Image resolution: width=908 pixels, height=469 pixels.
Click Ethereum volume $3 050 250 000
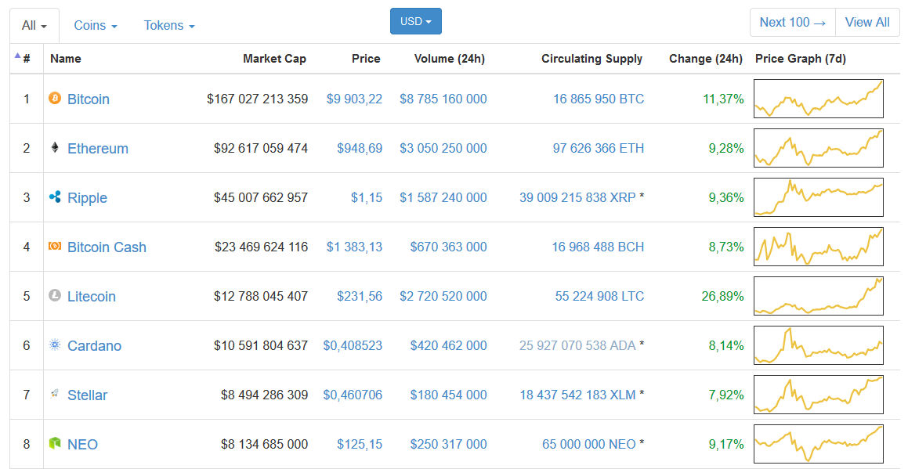pyautogui.click(x=443, y=148)
